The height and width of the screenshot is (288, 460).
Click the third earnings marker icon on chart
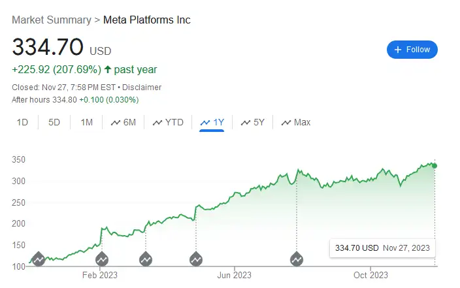pyautogui.click(x=146, y=259)
